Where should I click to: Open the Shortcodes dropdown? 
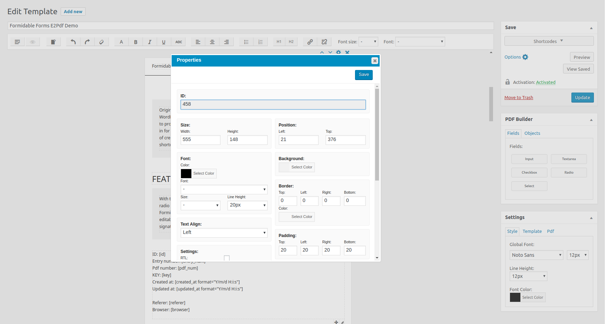point(549,41)
